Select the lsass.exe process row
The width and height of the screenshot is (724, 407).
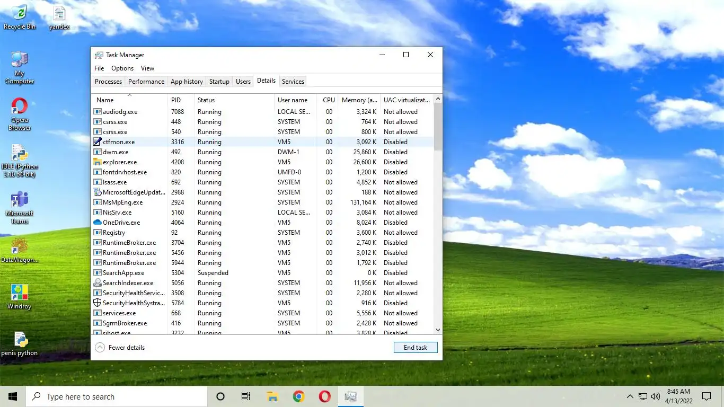pyautogui.click(x=262, y=182)
